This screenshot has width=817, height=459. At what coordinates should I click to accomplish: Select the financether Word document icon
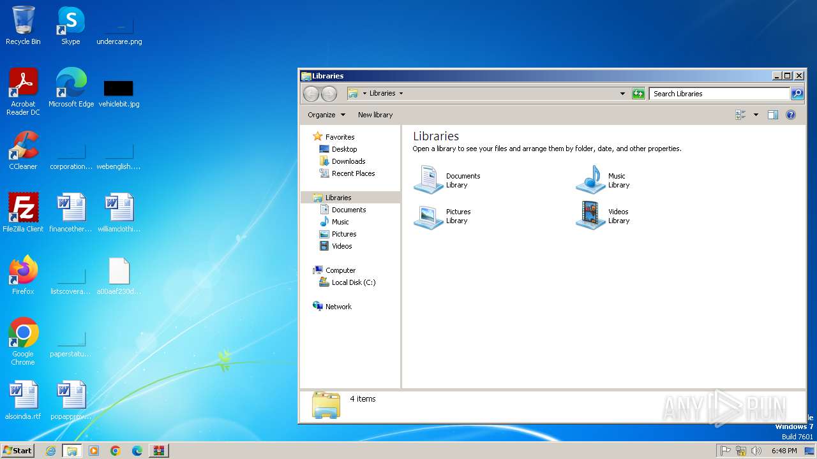coord(71,212)
